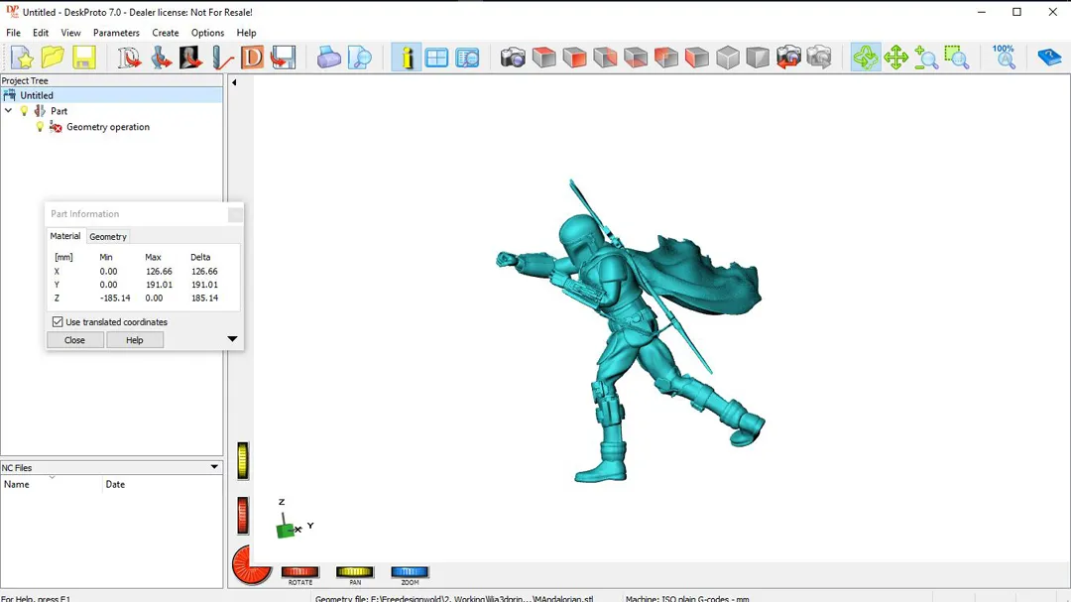This screenshot has width=1071, height=602.
Task: Open the File menu
Action: [14, 33]
